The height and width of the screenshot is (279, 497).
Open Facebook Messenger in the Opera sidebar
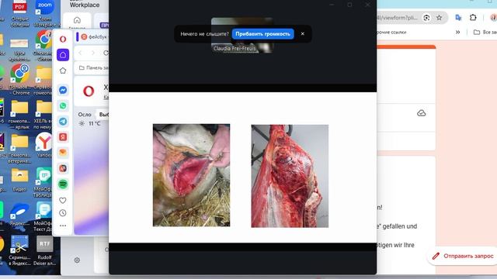click(x=63, y=90)
